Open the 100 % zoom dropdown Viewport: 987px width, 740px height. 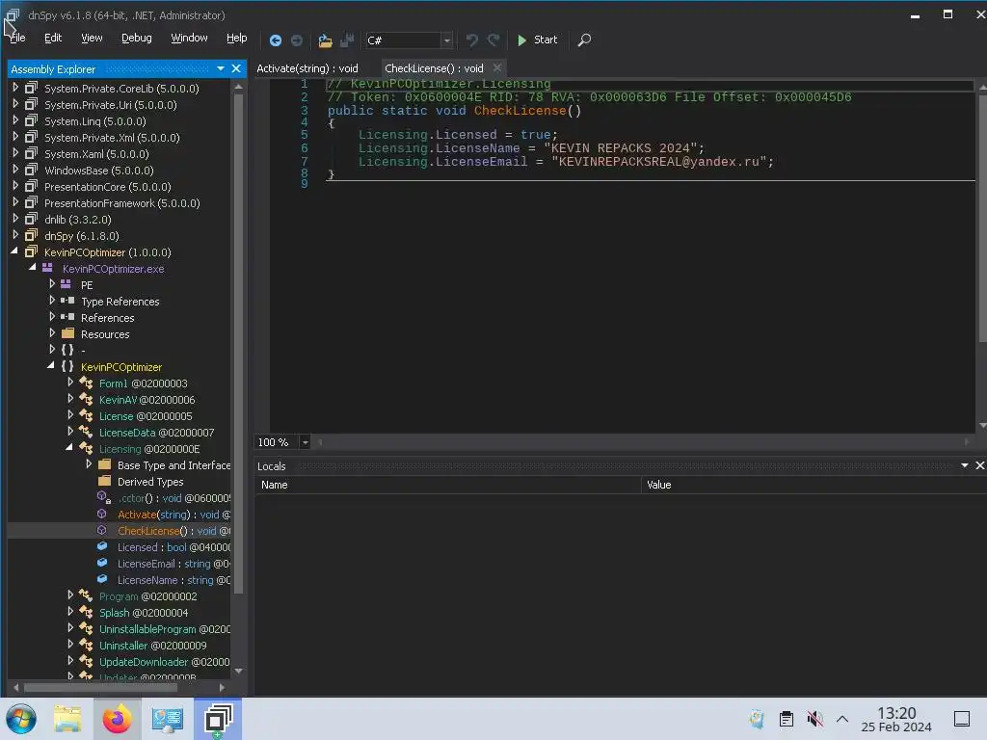[305, 442]
